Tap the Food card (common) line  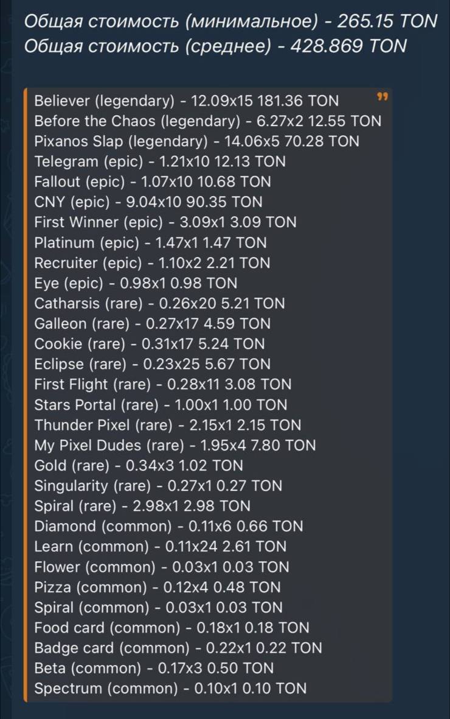(172, 628)
